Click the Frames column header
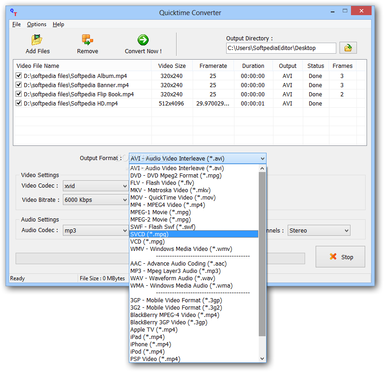This screenshot has width=384, height=372. click(x=342, y=66)
